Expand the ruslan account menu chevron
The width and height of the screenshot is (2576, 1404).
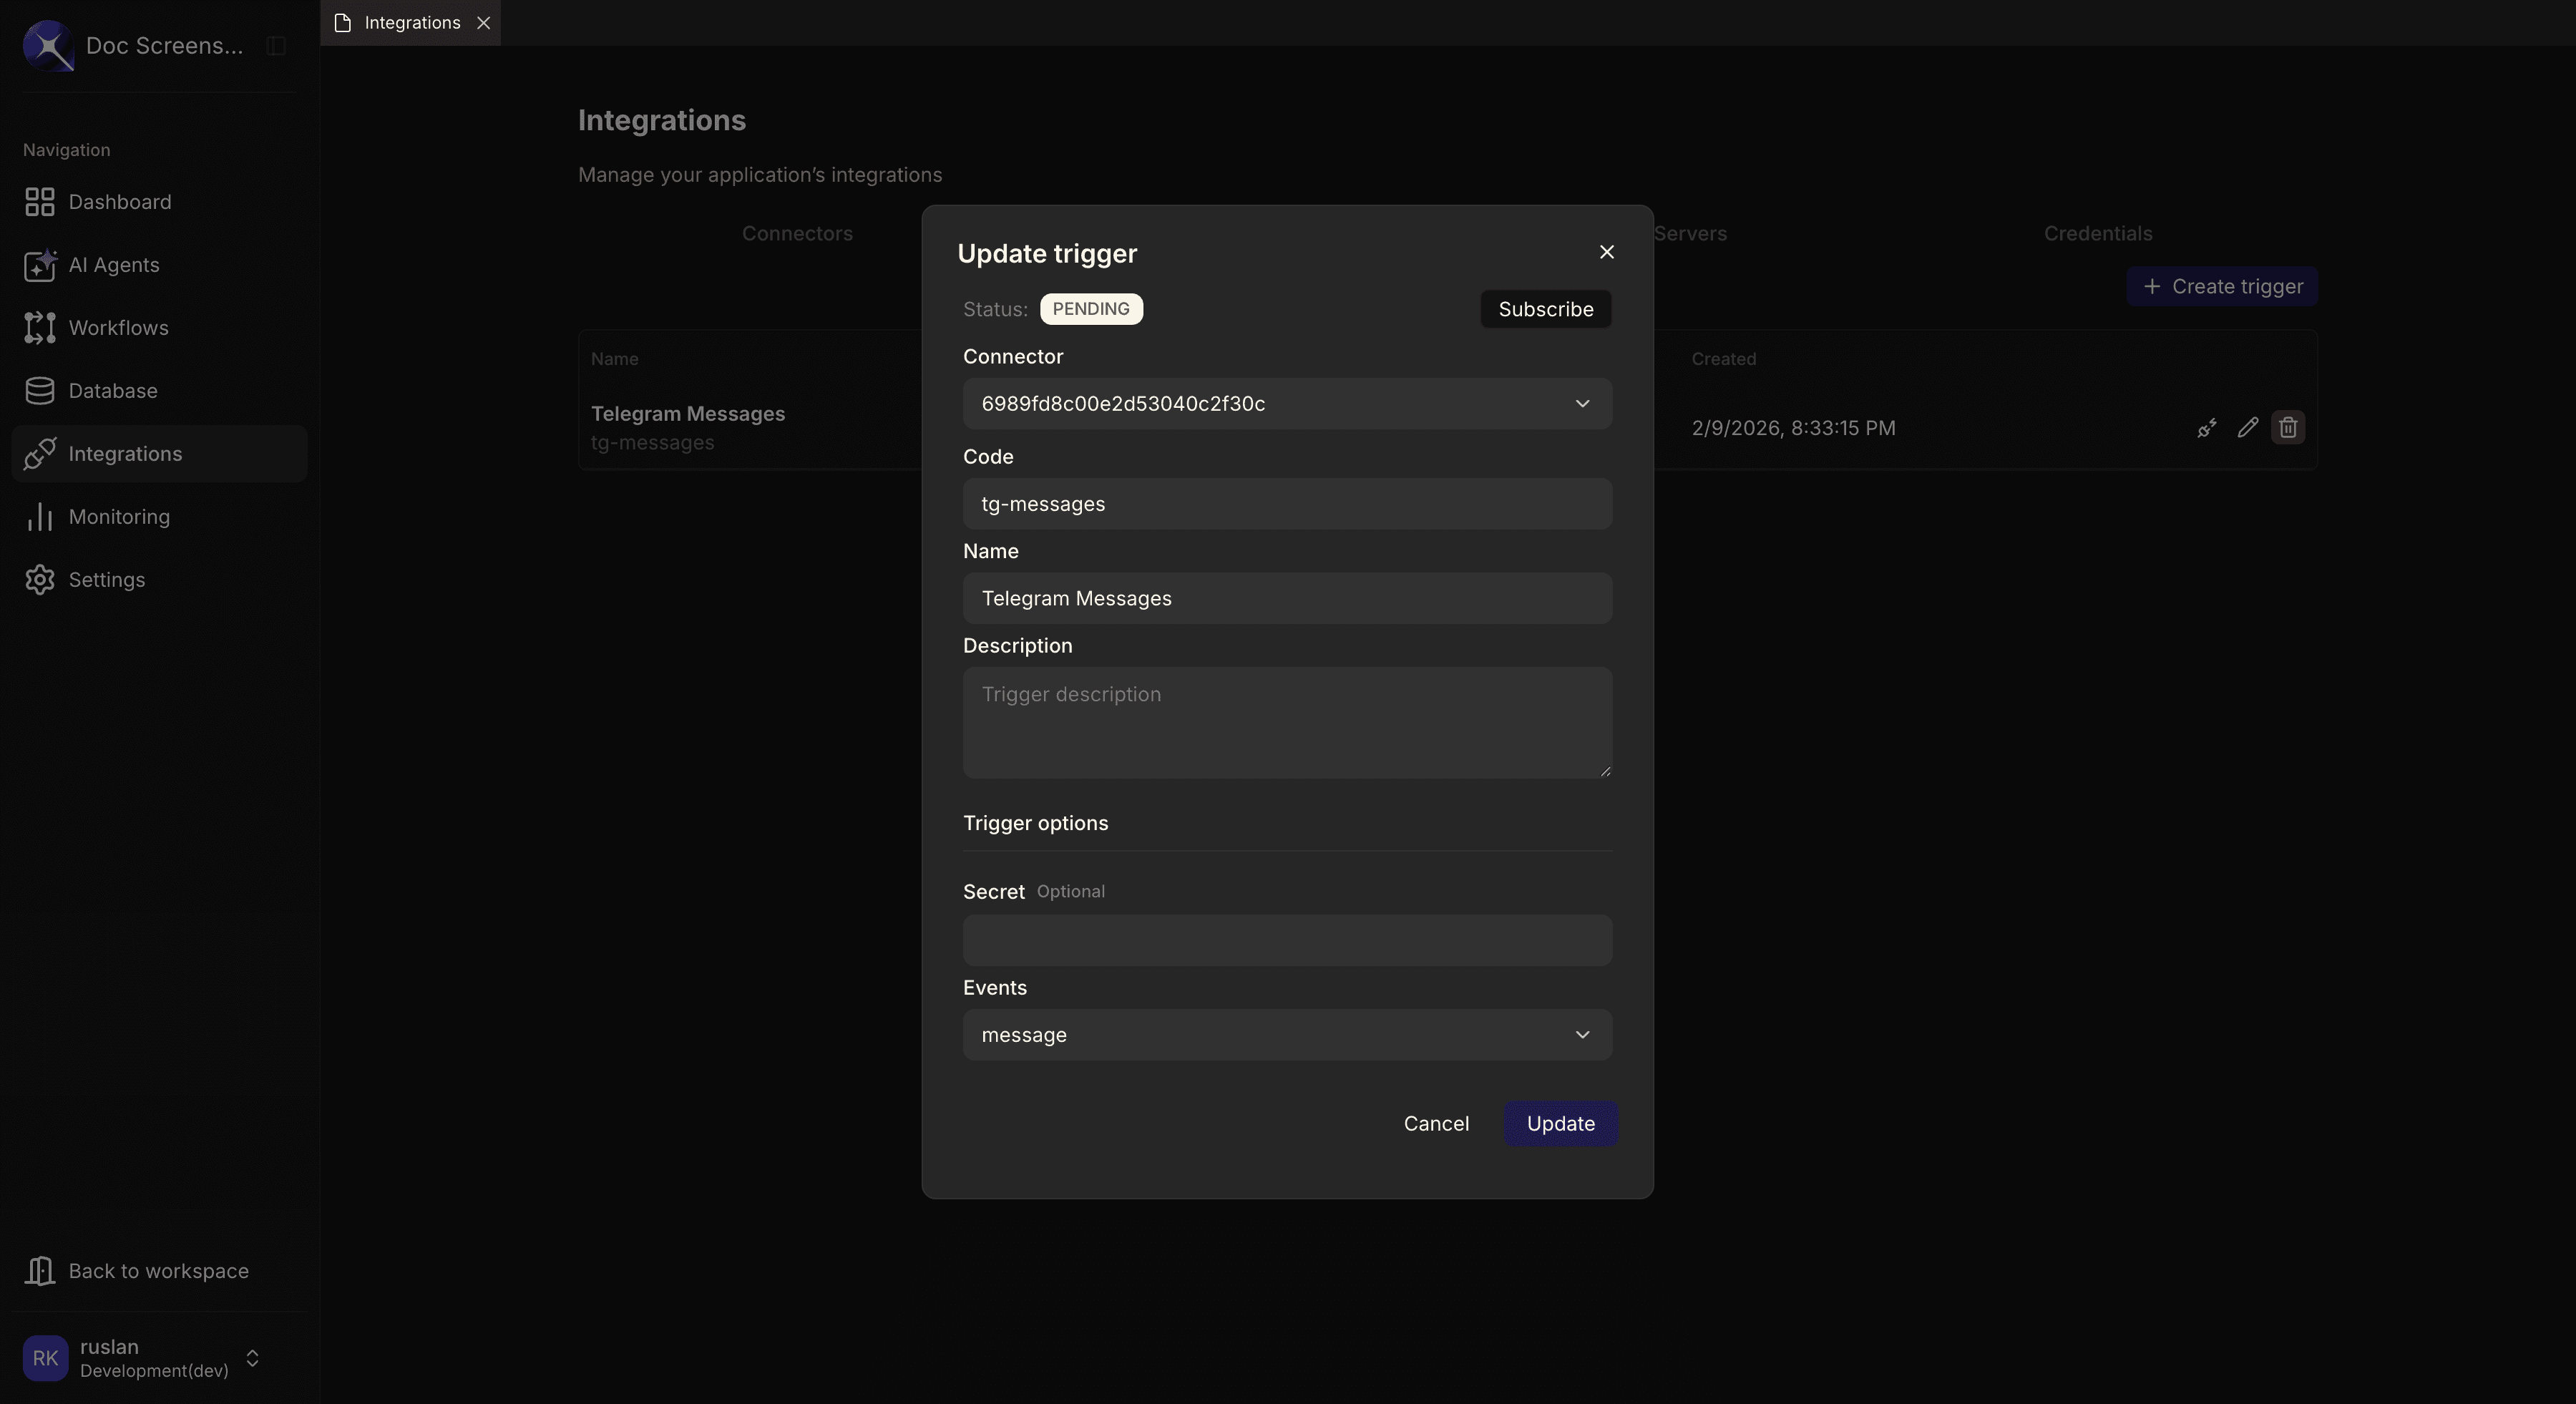[252, 1358]
